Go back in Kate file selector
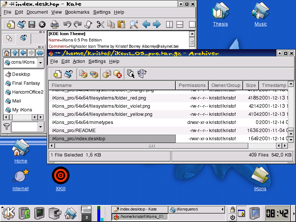The width and height of the screenshot is (296, 222). [23, 53]
